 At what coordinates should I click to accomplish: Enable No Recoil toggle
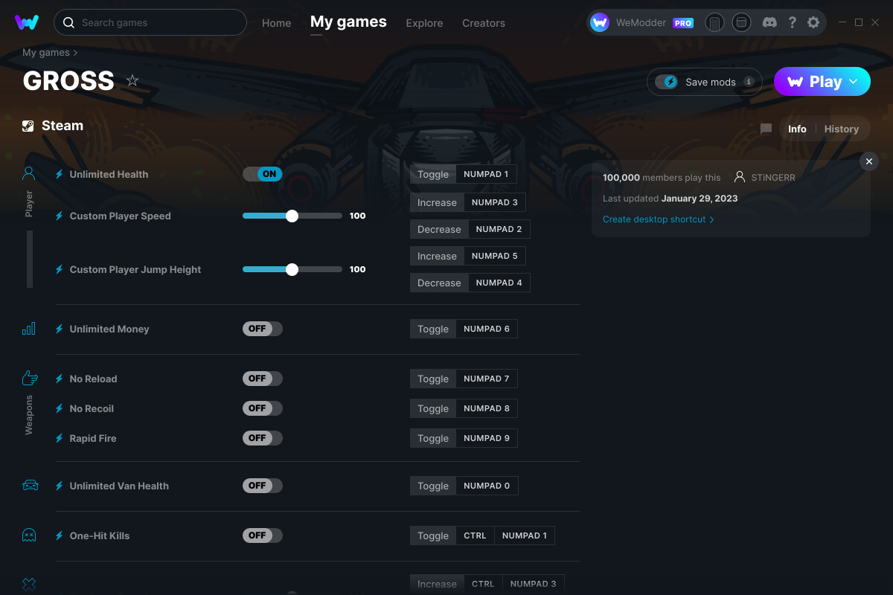point(263,408)
